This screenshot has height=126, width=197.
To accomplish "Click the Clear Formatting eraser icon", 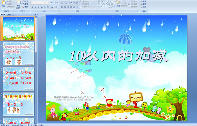I will coord(58,3).
